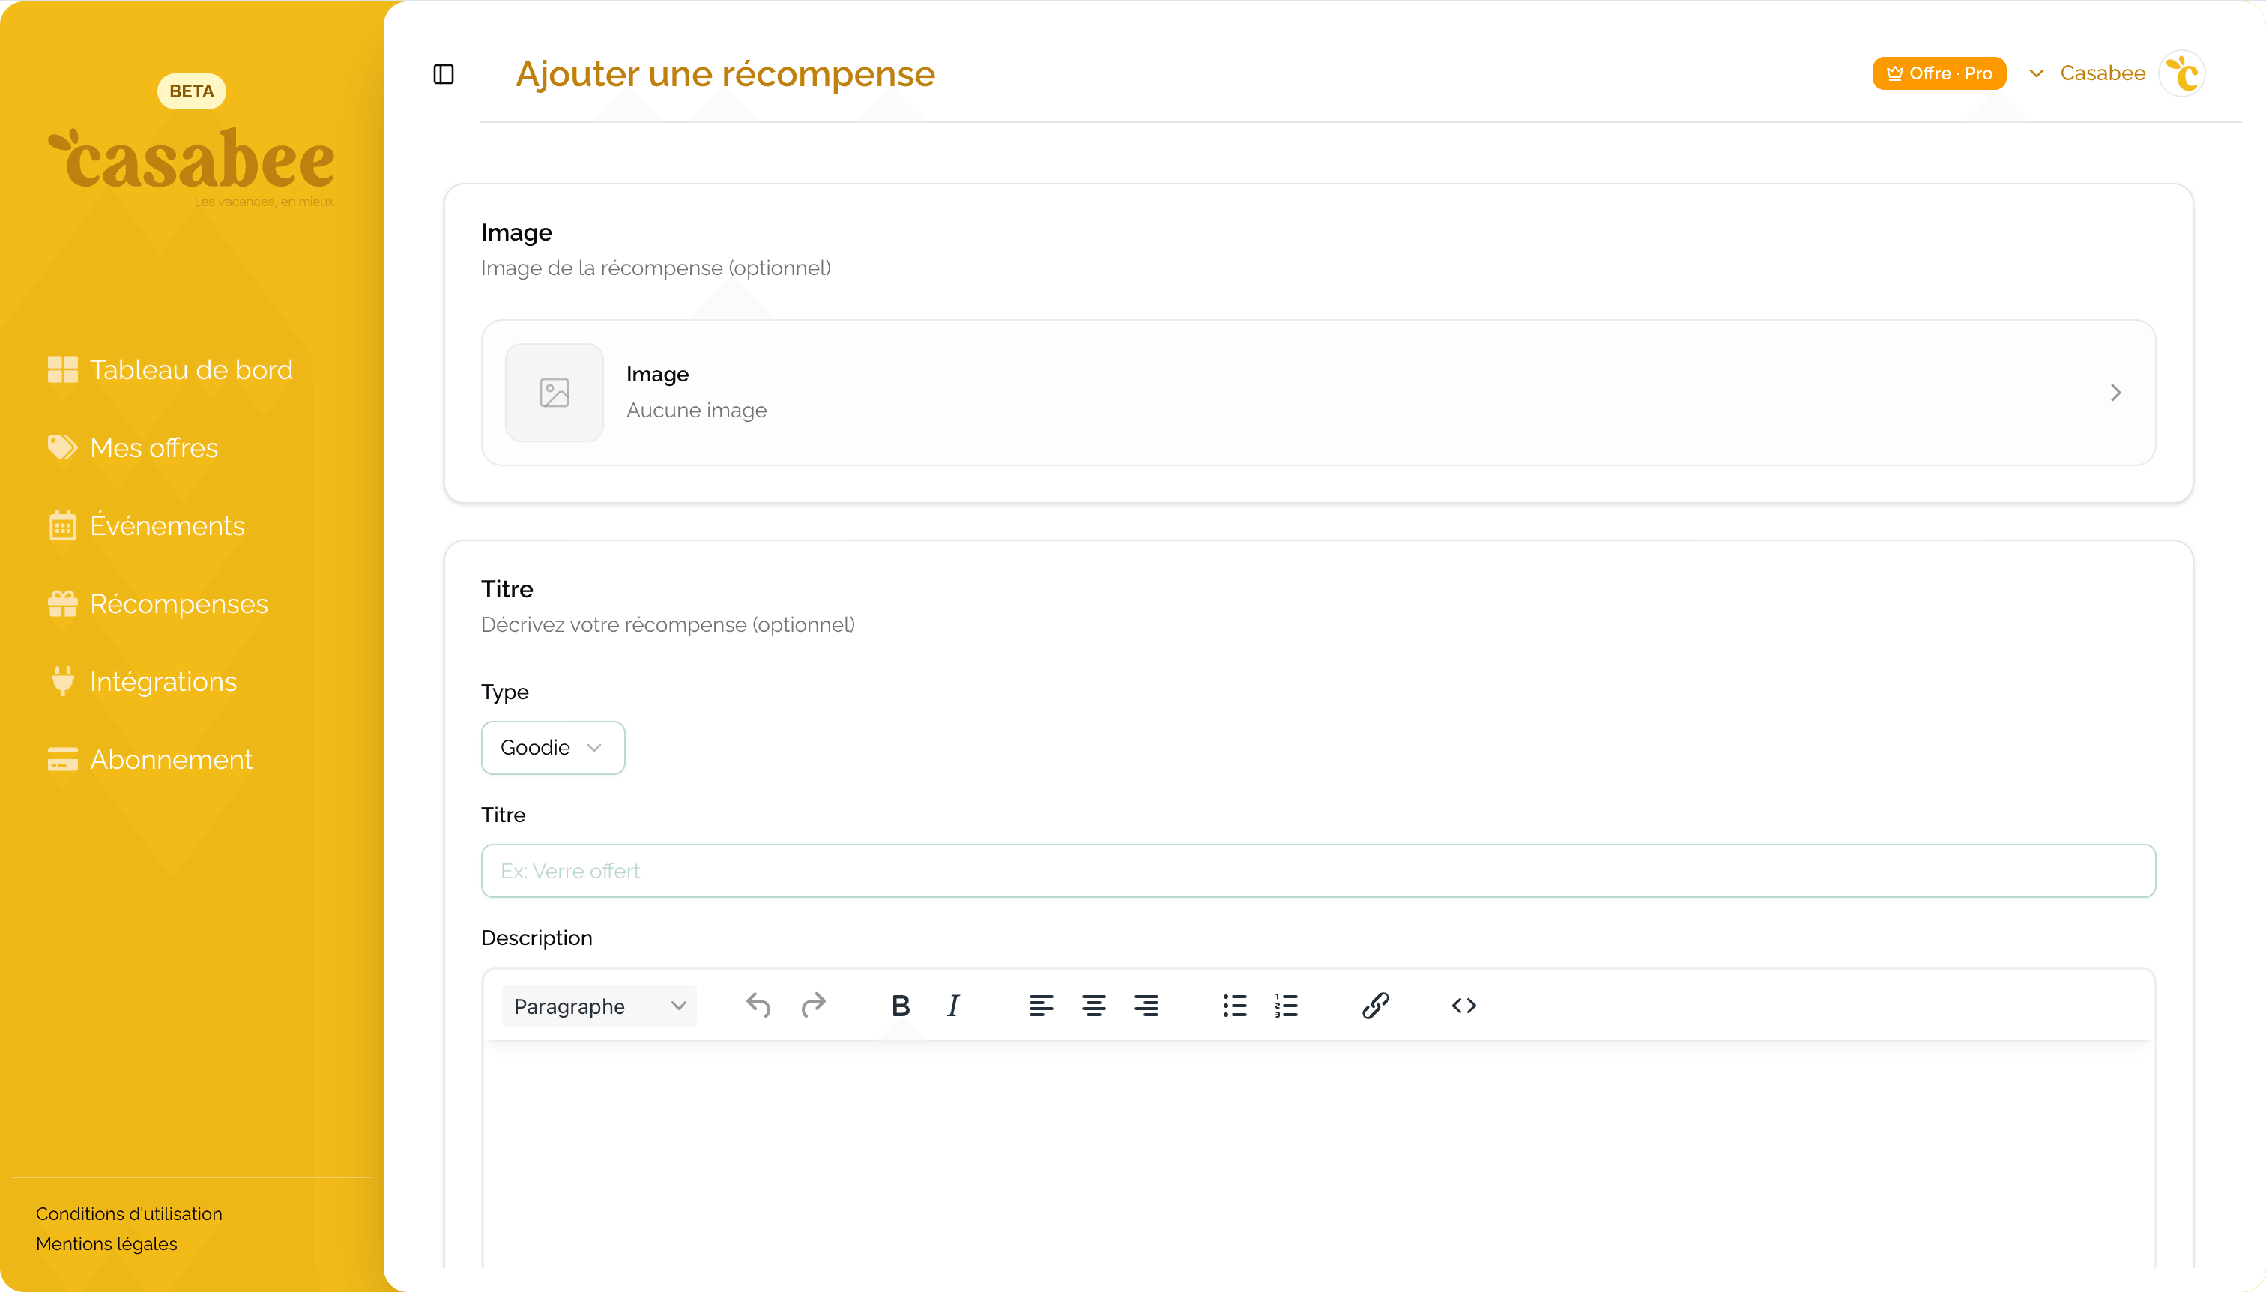Screen dimensions: 2266x1292
Task: Click the image placeholder thumbnail
Action: 554,392
